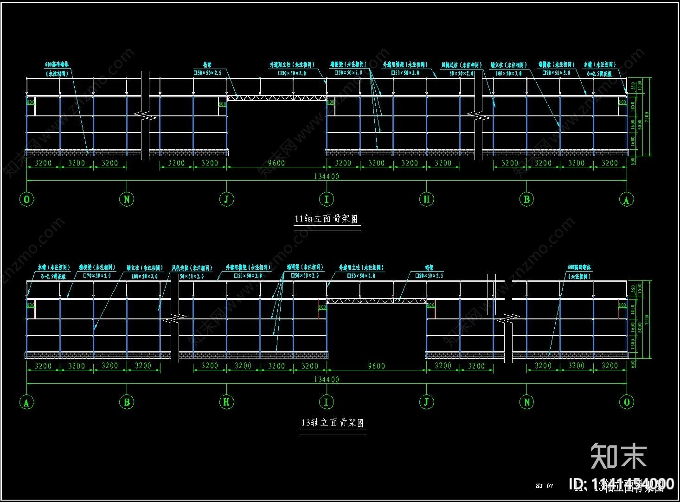The height and width of the screenshot is (502, 680).
Task: Click axis bubble H in the 13轴 elevation
Action: point(226,402)
